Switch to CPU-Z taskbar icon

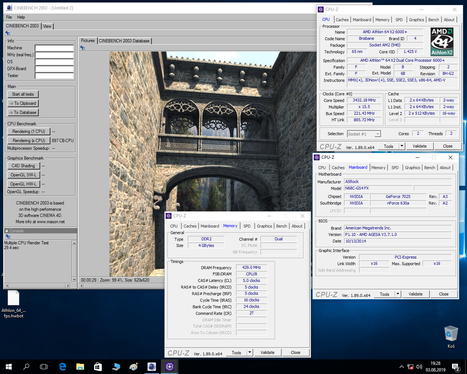pyautogui.click(x=170, y=367)
